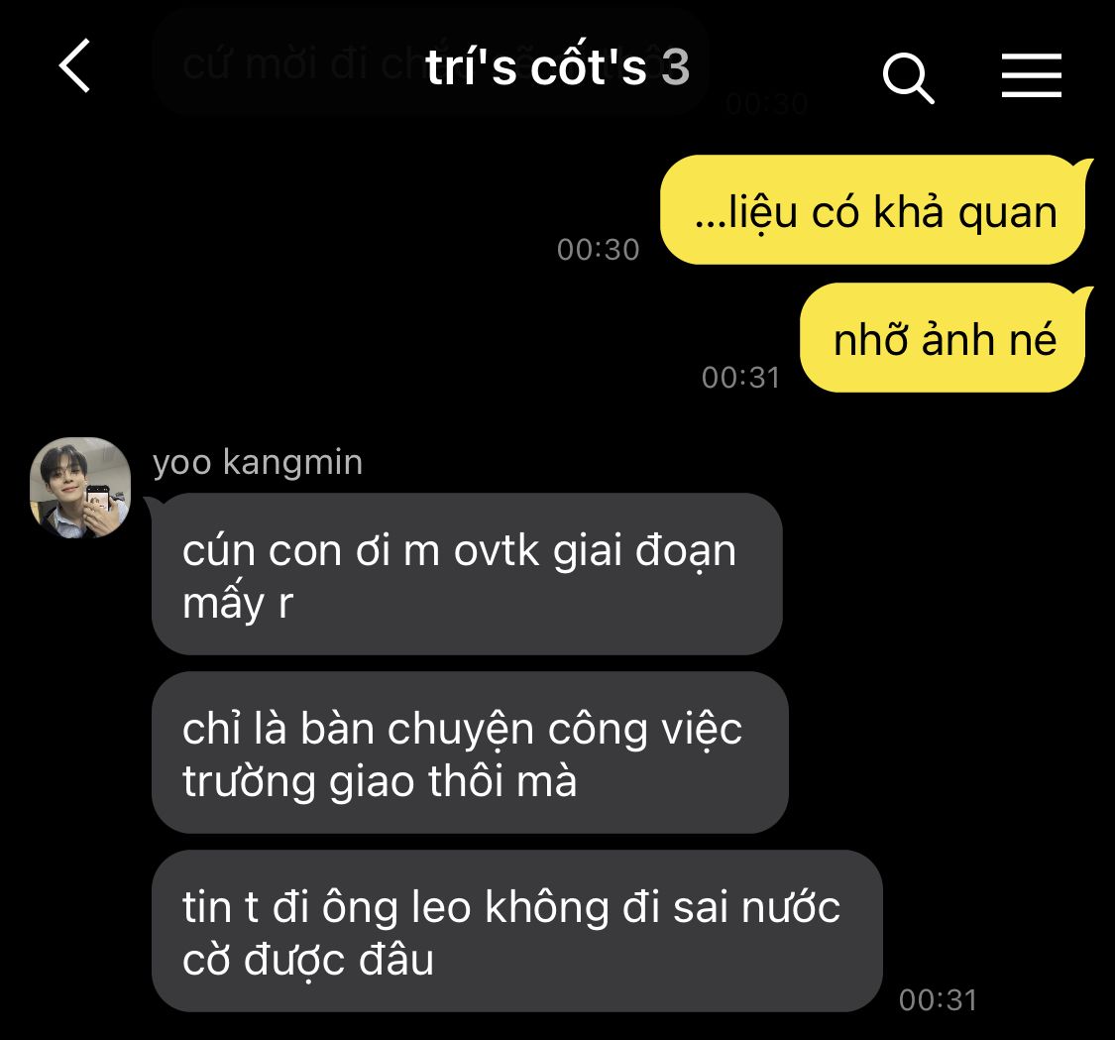1115x1040 pixels.
Task: Tap the message 'chỉ là bàn chuyện công việc'
Action: (470, 752)
